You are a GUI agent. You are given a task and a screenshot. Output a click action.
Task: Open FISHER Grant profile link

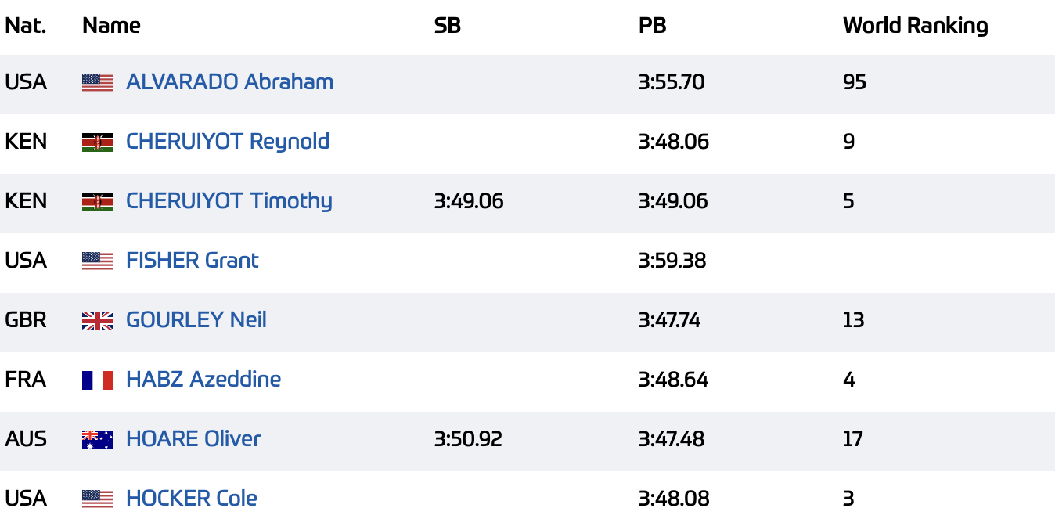(x=193, y=261)
